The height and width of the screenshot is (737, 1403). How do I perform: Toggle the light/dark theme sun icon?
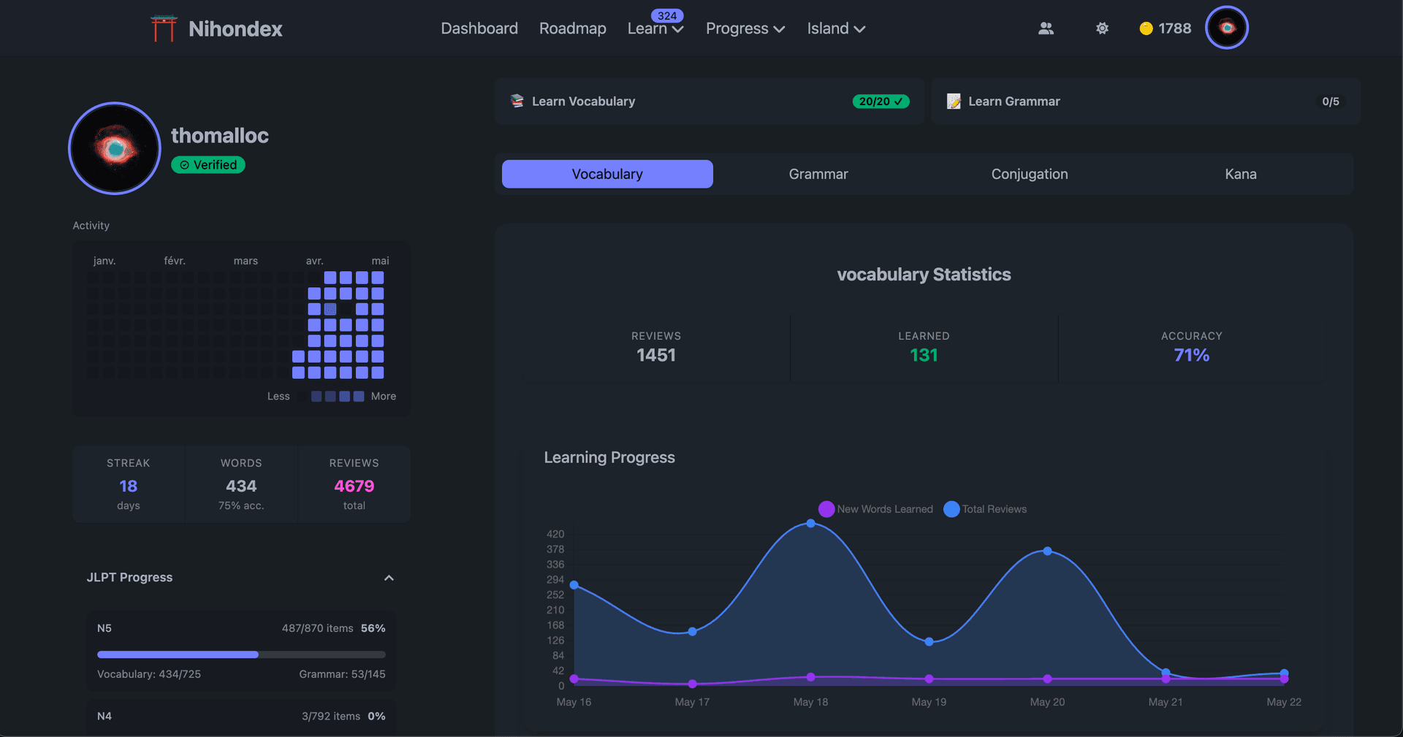coord(1102,28)
